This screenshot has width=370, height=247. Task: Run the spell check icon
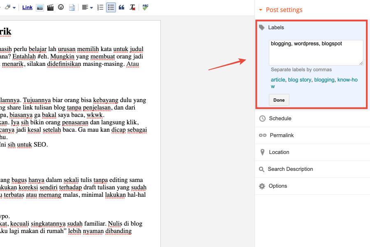(146, 7)
